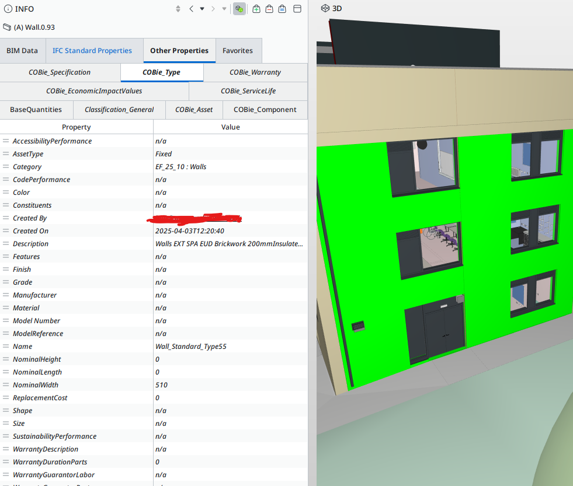Click the Property column header

[77, 127]
